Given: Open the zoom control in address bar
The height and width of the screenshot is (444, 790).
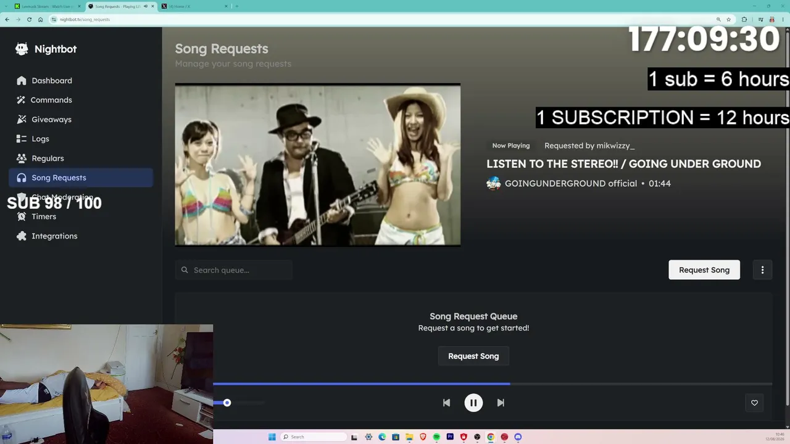Looking at the screenshot, I should (x=718, y=19).
